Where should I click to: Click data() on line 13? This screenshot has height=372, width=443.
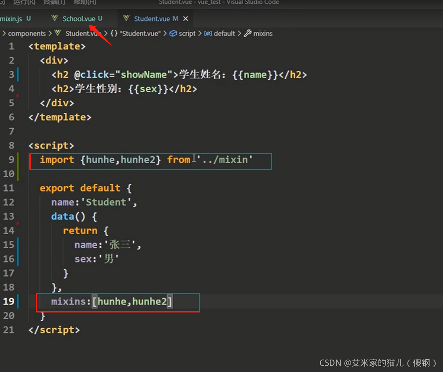click(68, 217)
